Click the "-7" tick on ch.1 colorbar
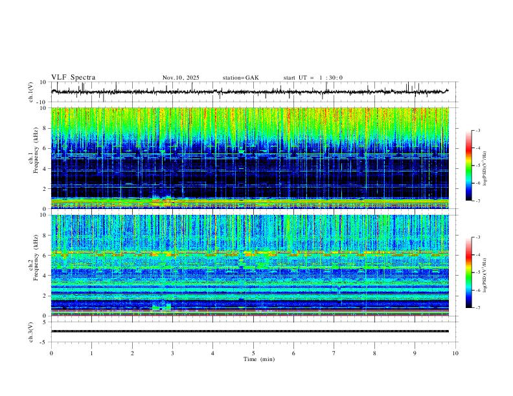The image size is (513, 396). pos(477,201)
